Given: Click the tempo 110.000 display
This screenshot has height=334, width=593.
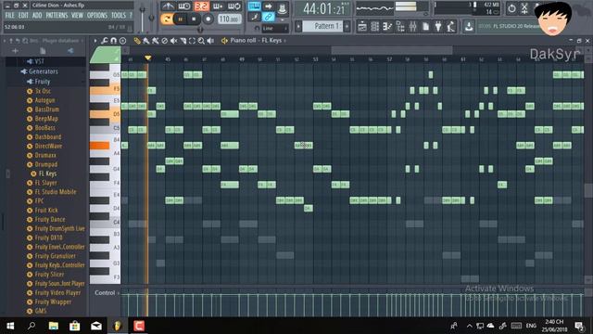Looking at the screenshot, I should (x=229, y=19).
